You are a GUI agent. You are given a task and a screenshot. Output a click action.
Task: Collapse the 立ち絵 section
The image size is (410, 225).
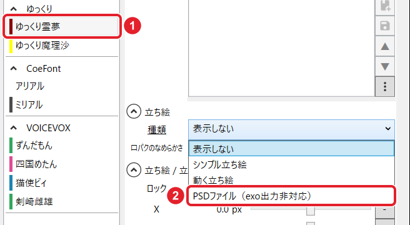[x=134, y=112]
